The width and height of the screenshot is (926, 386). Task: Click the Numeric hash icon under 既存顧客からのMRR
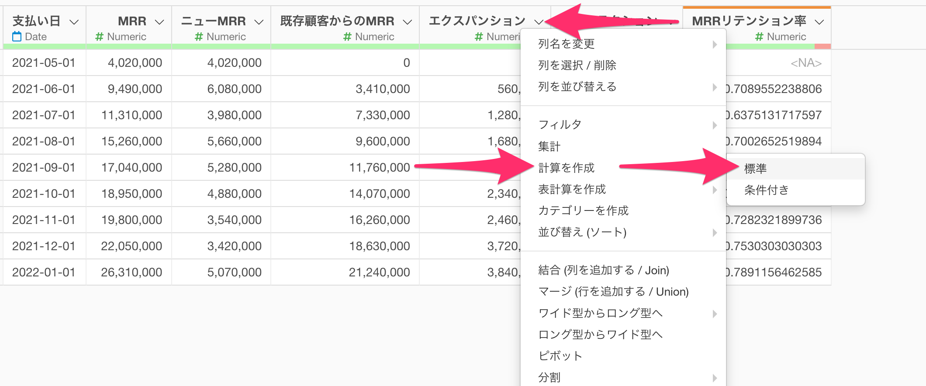347,37
